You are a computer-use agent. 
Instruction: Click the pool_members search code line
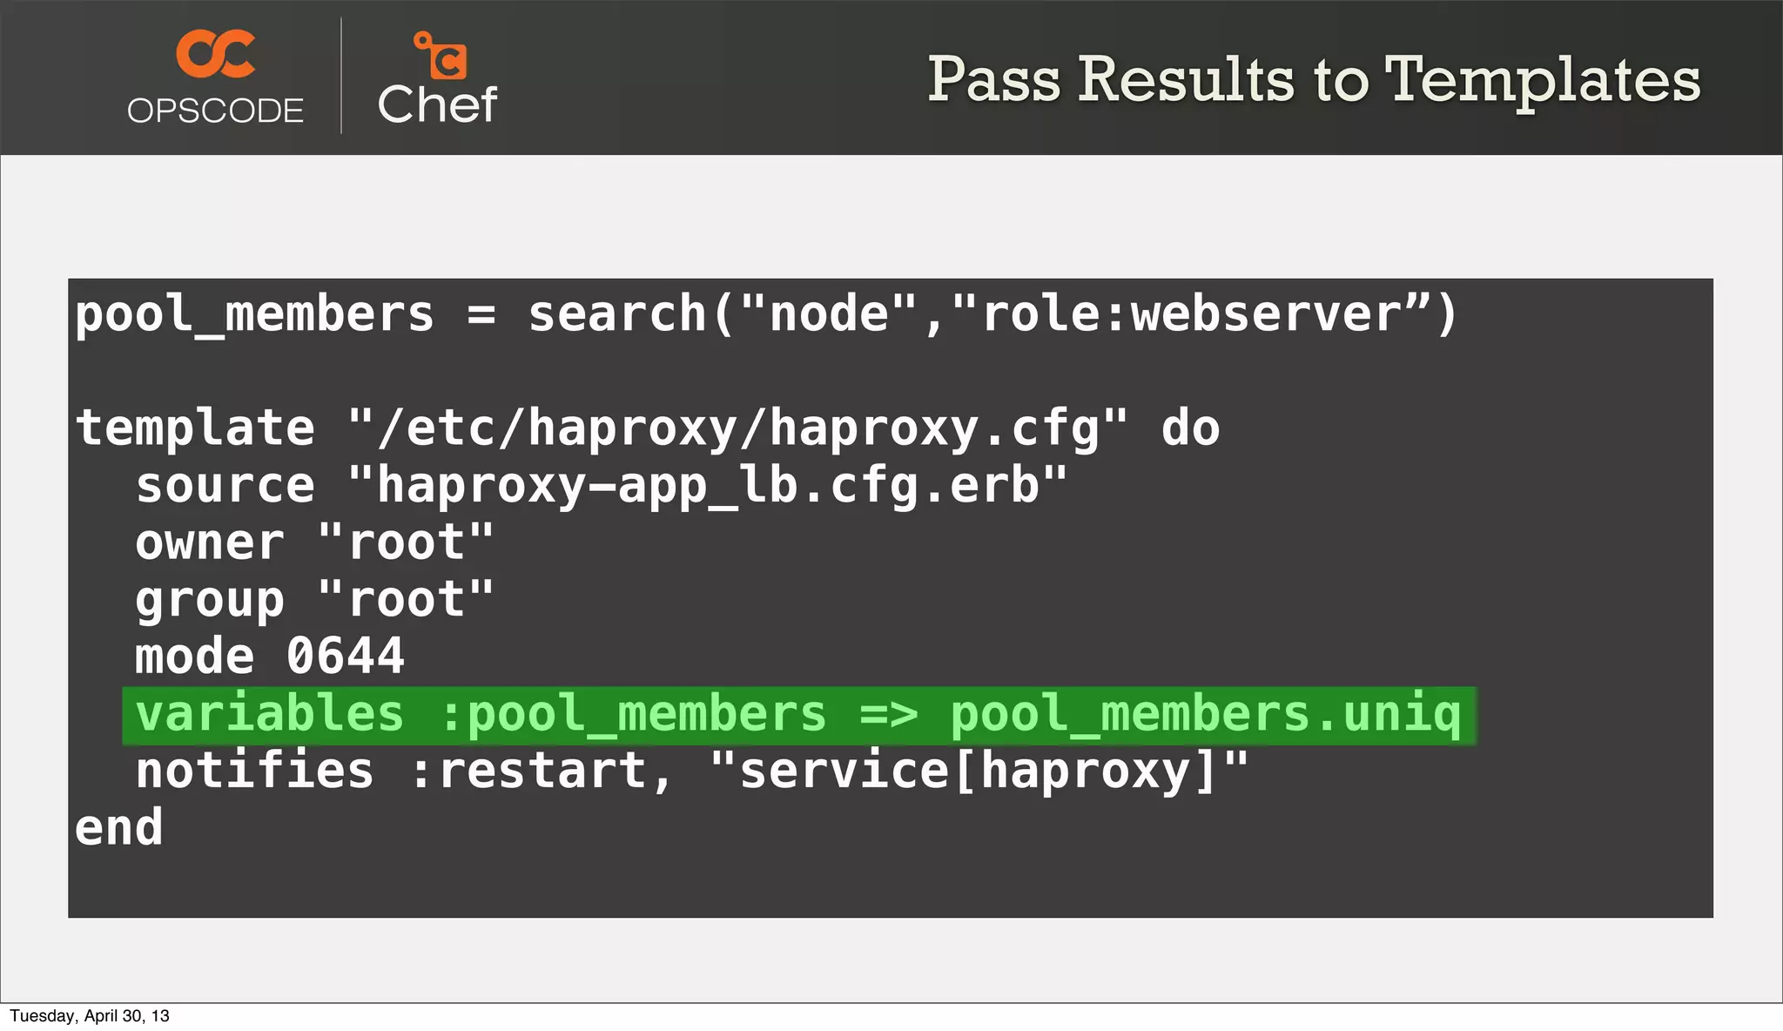pyautogui.click(x=766, y=314)
